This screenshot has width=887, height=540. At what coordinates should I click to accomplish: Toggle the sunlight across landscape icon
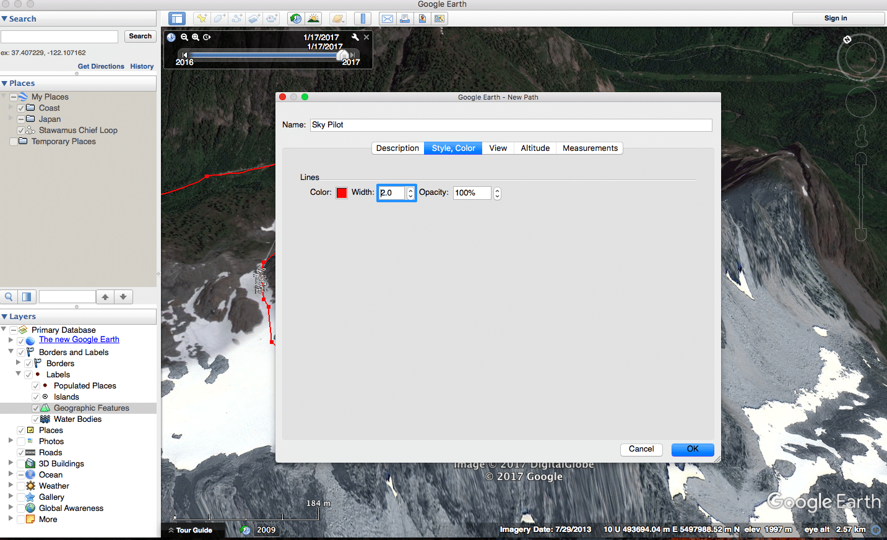click(314, 19)
